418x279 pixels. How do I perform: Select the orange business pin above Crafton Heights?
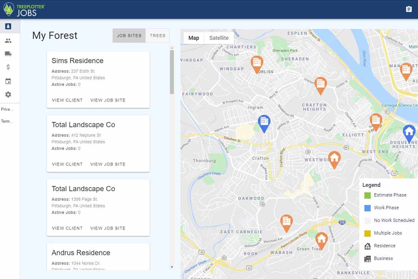coord(320,86)
